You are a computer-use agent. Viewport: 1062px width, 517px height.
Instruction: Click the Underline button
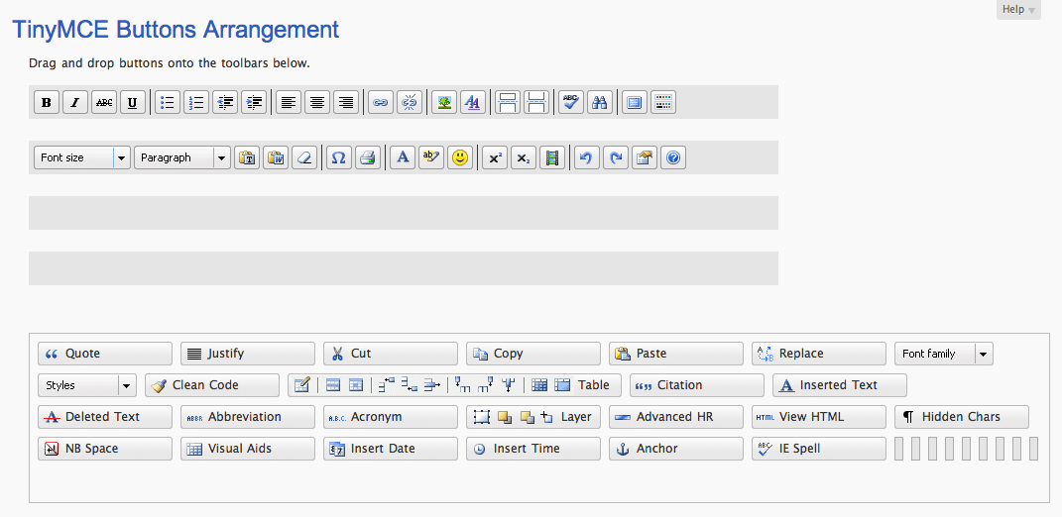coord(133,102)
